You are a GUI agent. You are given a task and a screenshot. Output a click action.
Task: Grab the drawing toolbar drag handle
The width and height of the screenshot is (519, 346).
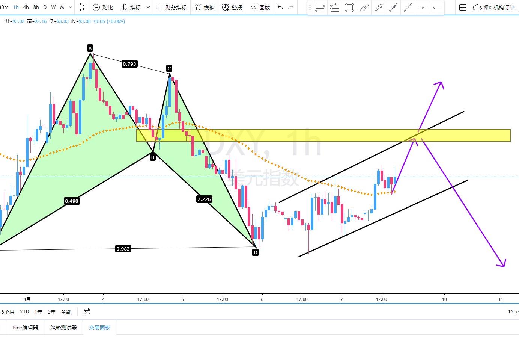pos(310,8)
